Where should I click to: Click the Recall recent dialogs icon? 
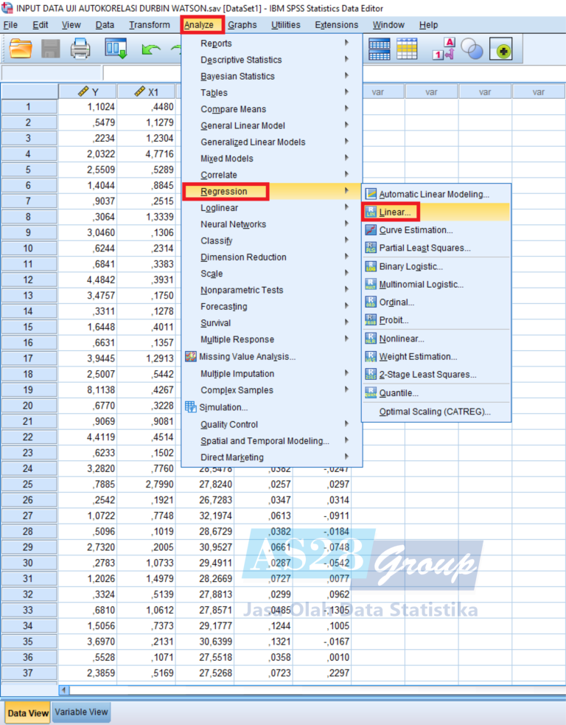pyautogui.click(x=116, y=49)
